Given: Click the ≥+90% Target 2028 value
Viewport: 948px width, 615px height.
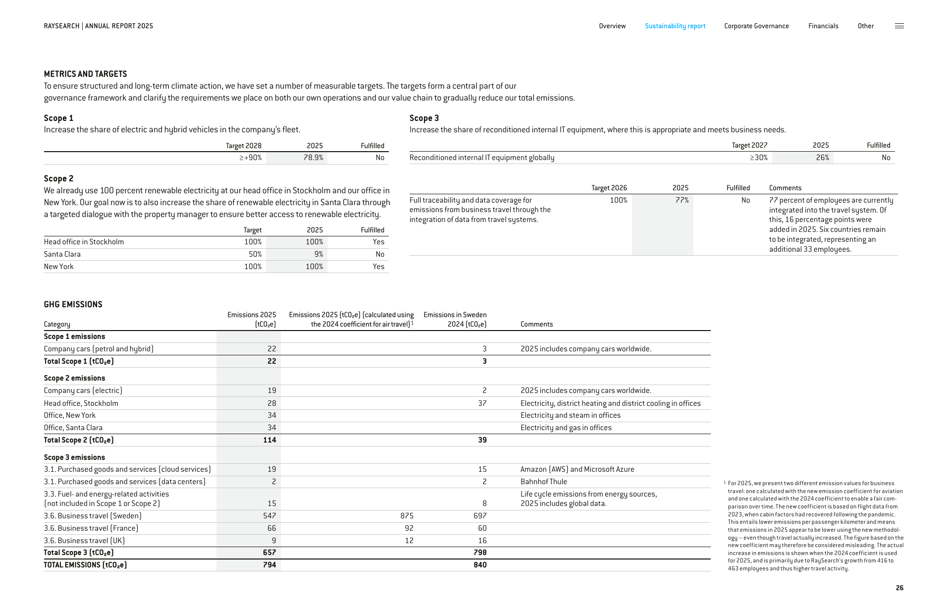Looking at the screenshot, I should point(251,158).
